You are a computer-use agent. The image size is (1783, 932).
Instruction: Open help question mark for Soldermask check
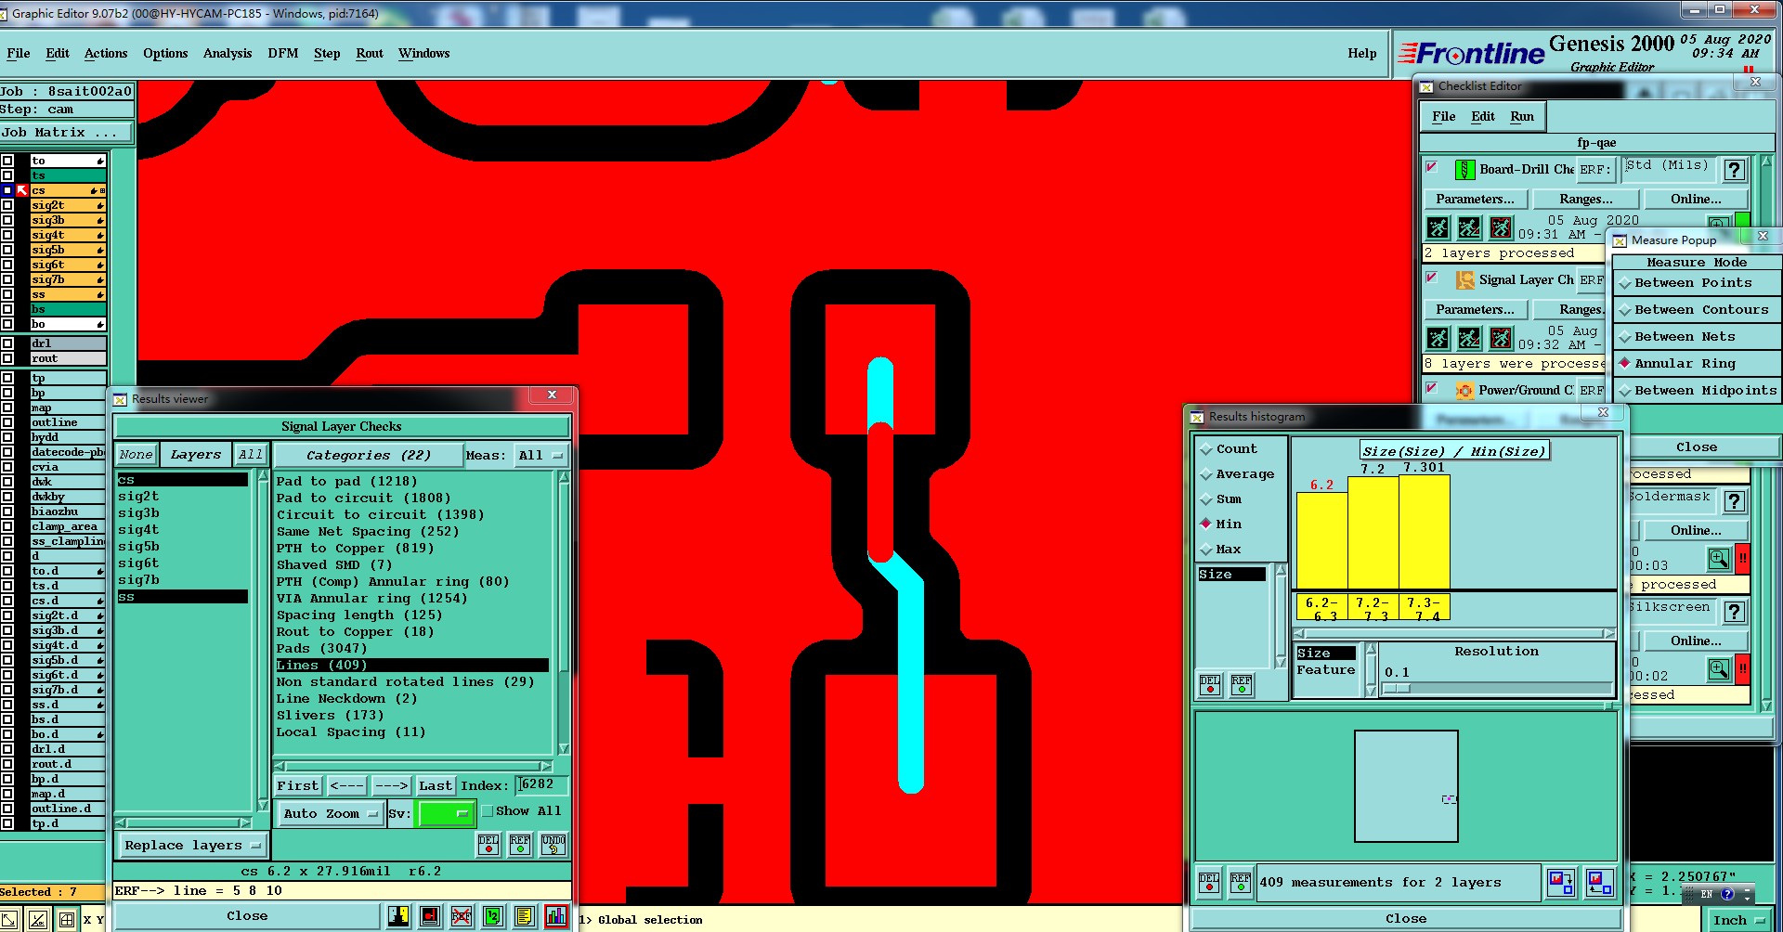tap(1733, 501)
